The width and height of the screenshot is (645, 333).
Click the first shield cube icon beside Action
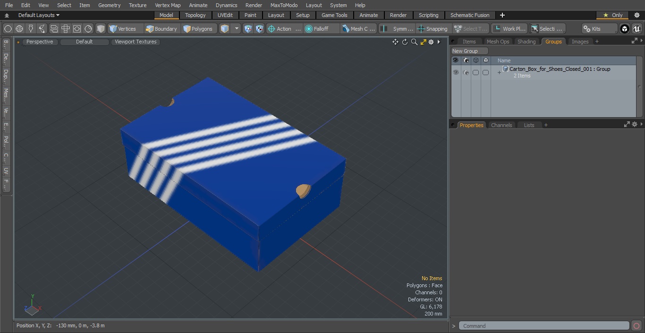point(248,29)
